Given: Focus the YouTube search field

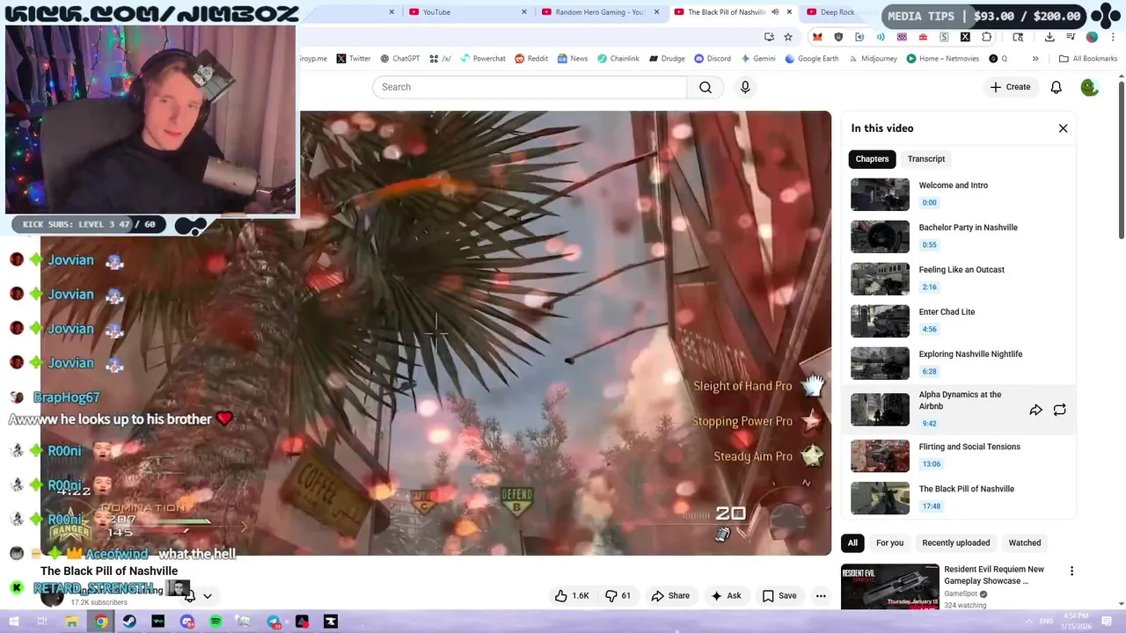Looking at the screenshot, I should click(x=530, y=87).
